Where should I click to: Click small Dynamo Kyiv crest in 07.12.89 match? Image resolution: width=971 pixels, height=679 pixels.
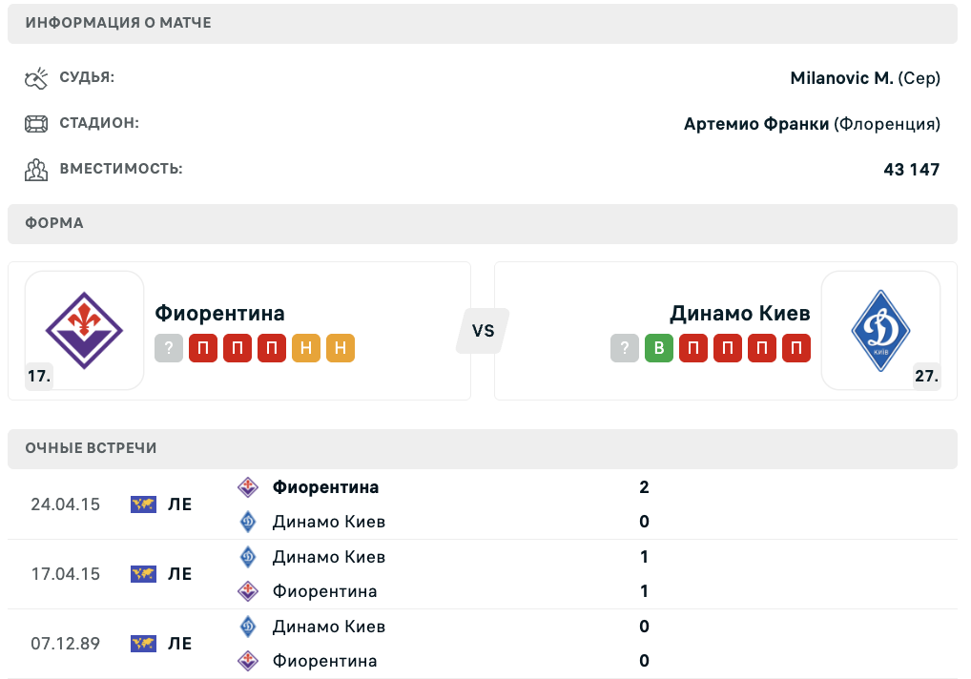pyautogui.click(x=247, y=627)
